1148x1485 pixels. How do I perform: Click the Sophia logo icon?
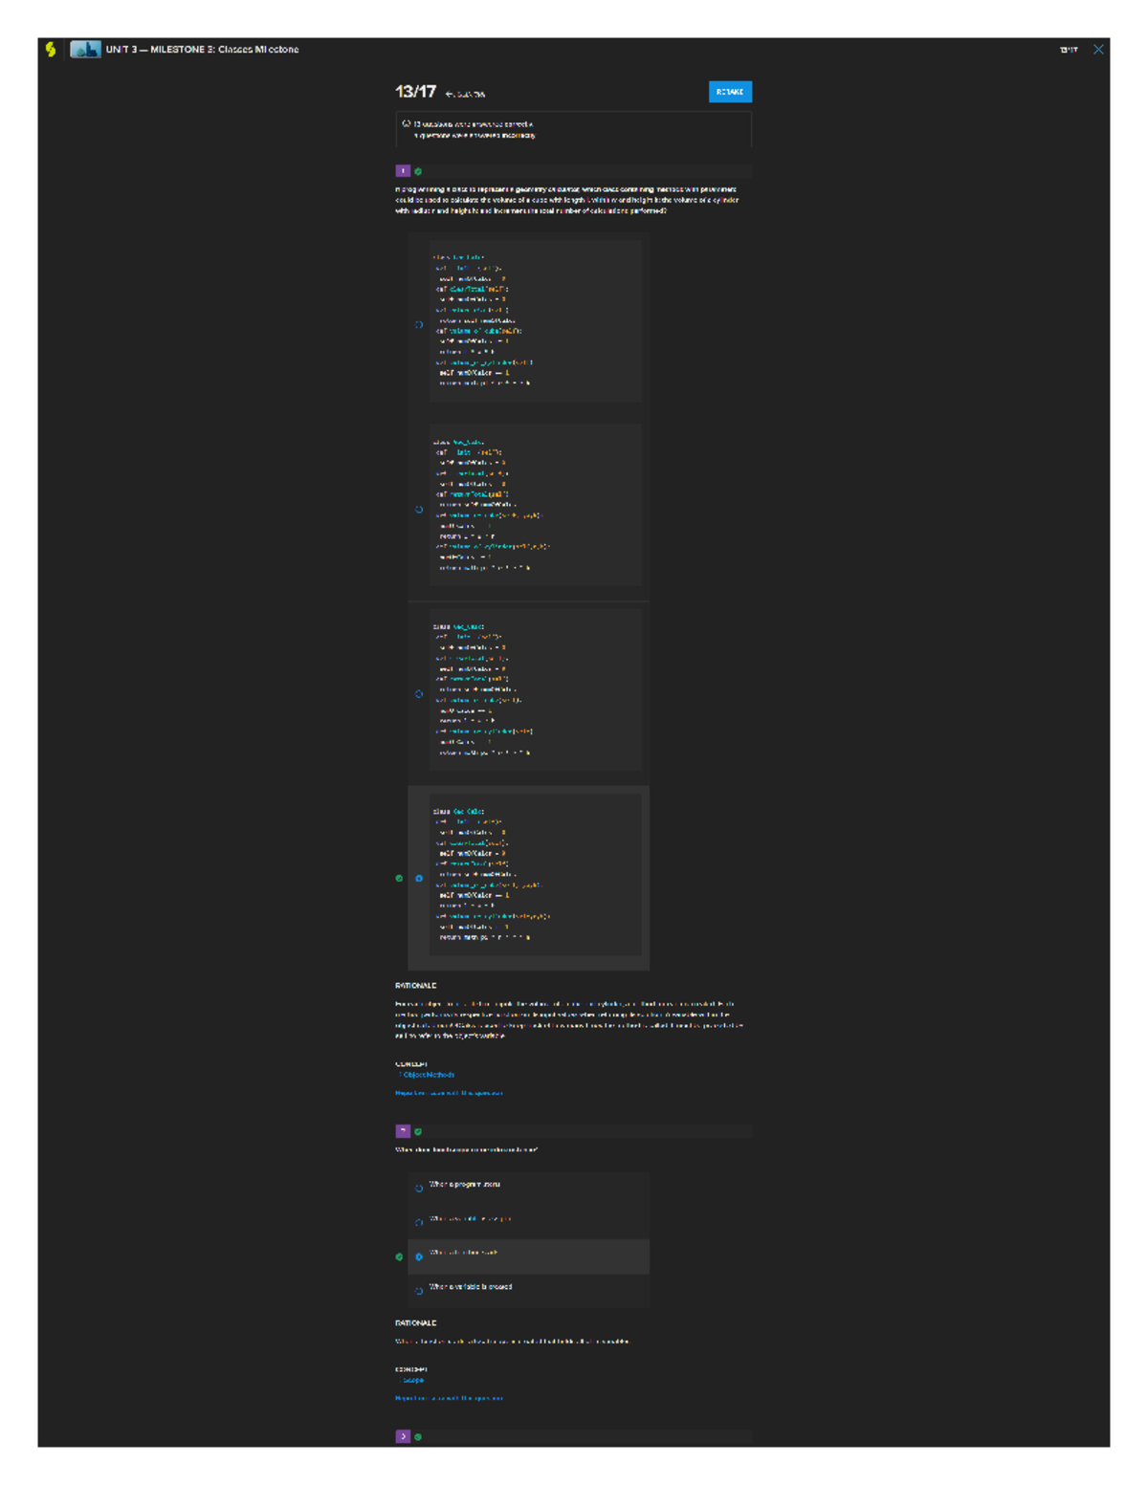51,50
